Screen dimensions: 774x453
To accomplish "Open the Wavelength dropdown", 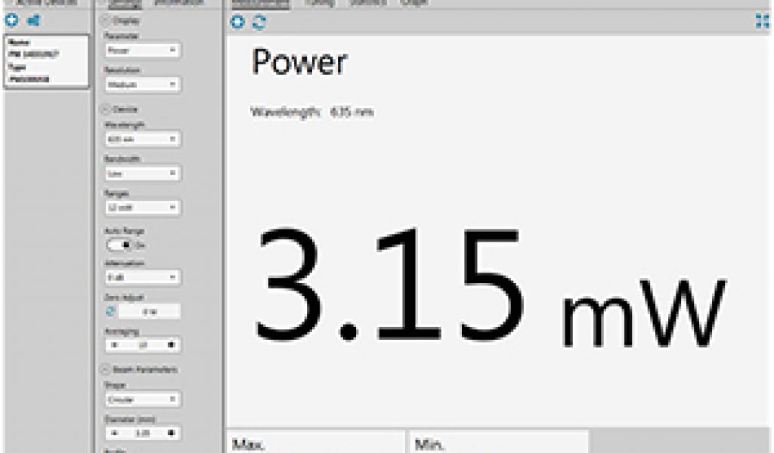I will pos(142,140).
